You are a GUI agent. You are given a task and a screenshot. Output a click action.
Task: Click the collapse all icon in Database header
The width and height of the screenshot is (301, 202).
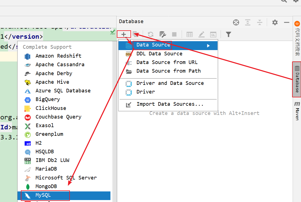point(259,23)
